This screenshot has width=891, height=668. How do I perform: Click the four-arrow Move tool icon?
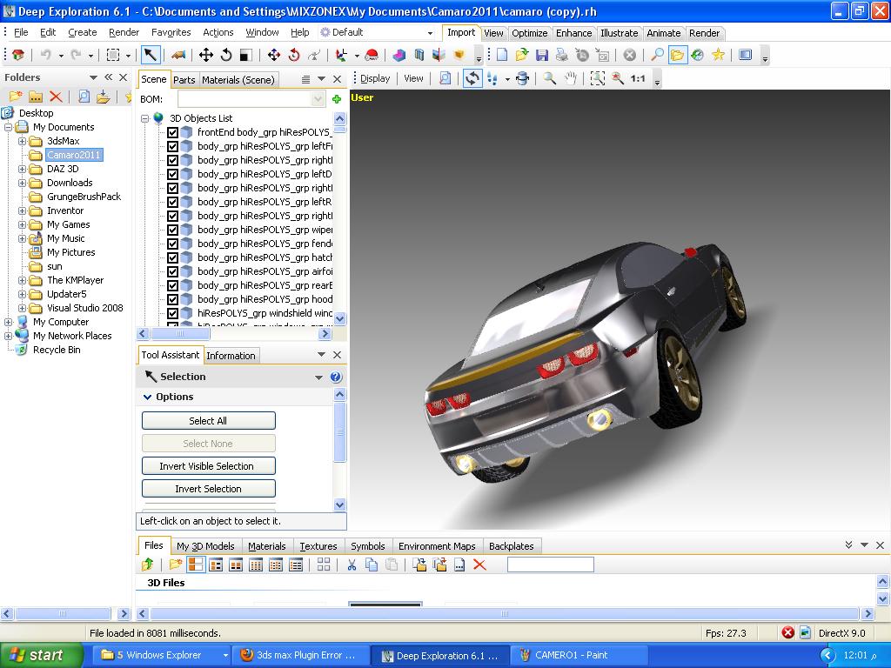tap(205, 55)
